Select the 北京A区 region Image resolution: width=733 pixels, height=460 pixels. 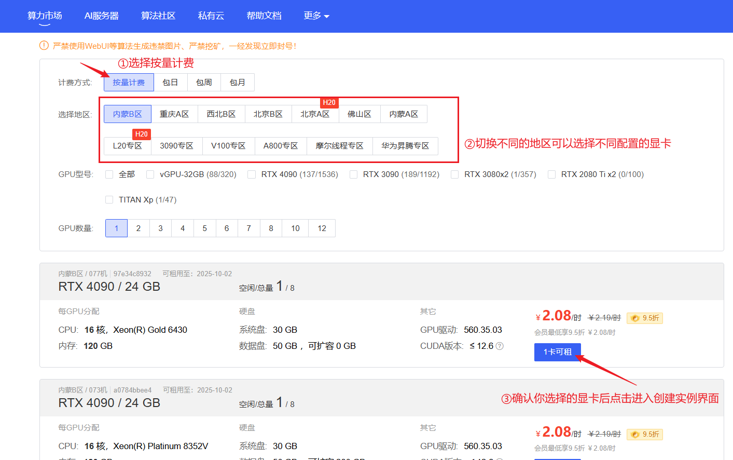(315, 114)
